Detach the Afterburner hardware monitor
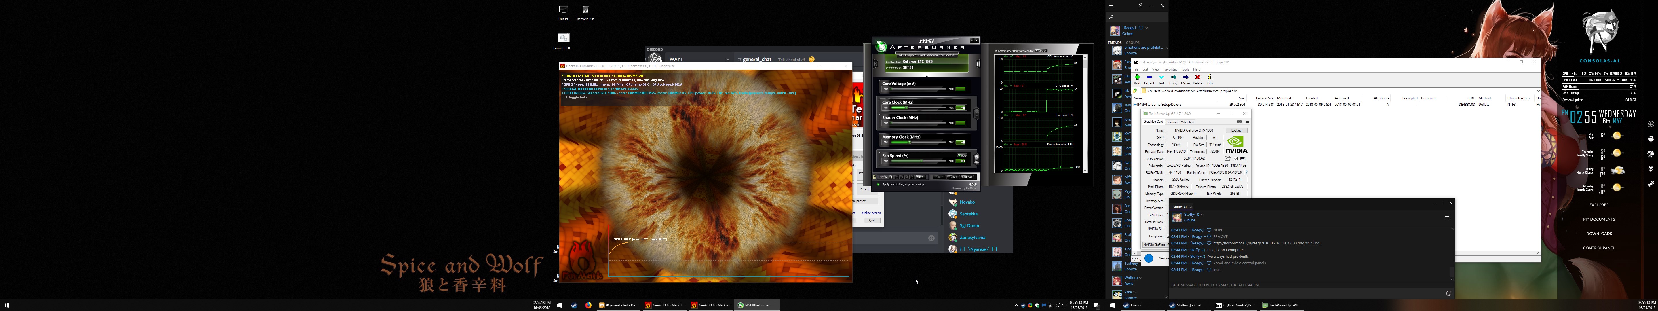The height and width of the screenshot is (311, 1658). pos(1041,51)
